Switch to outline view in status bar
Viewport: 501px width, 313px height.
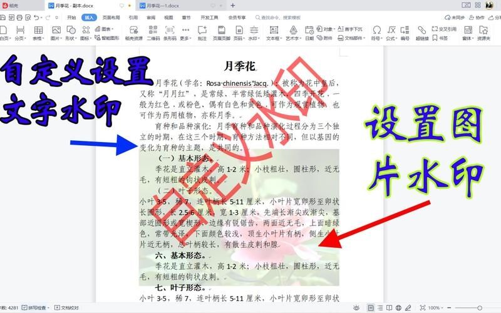coord(380,308)
